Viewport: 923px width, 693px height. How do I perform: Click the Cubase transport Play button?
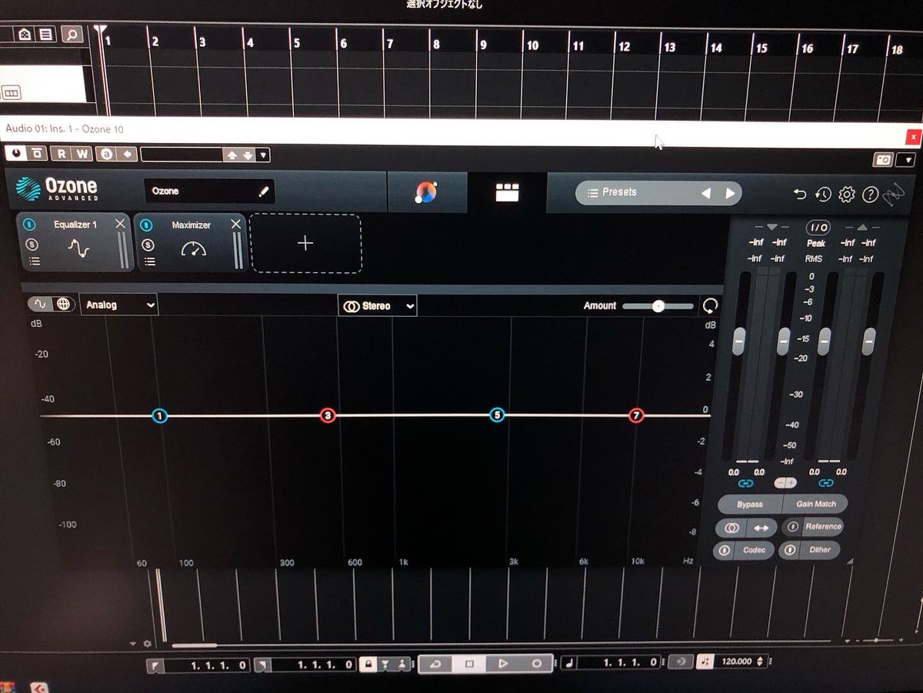pyautogui.click(x=503, y=663)
